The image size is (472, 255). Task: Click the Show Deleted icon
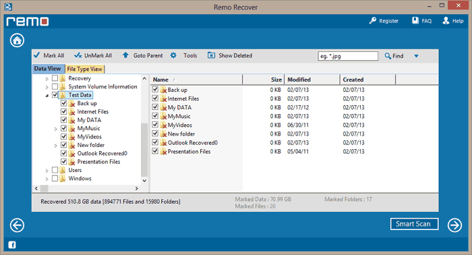coord(211,55)
